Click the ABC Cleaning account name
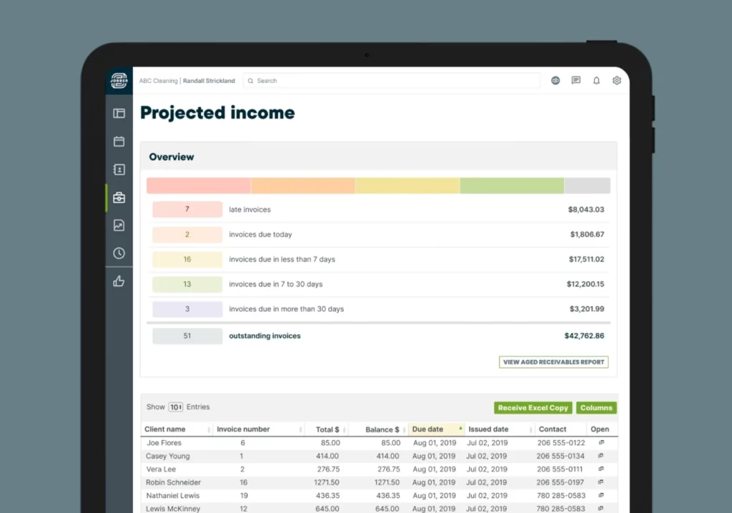Screen dimensions: 732x513 [158, 81]
